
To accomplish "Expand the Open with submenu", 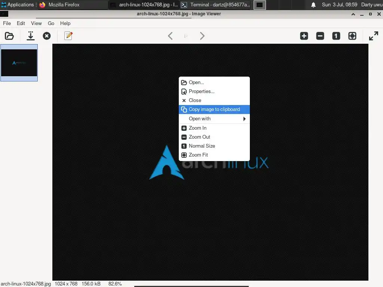I will 214,118.
